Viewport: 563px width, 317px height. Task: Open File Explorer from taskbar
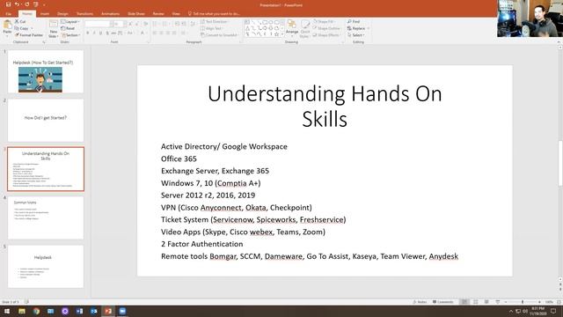[22, 311]
